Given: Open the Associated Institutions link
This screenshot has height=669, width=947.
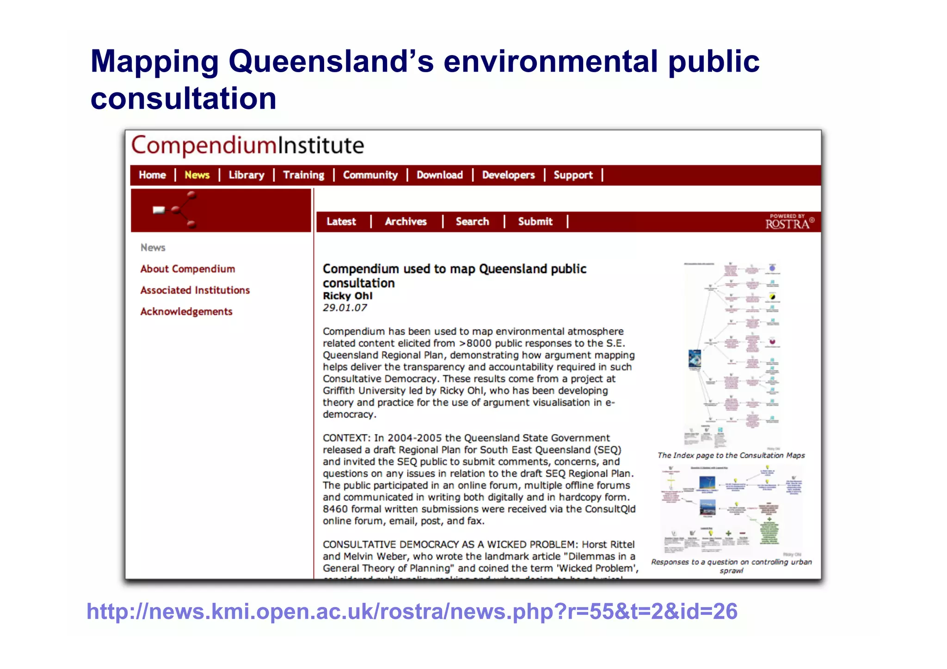Looking at the screenshot, I should (195, 290).
